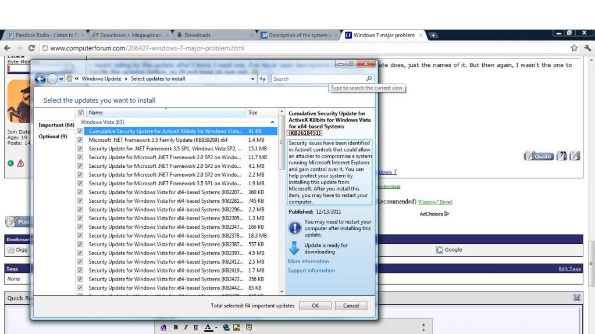Click the Quote button on forum post

click(x=539, y=156)
